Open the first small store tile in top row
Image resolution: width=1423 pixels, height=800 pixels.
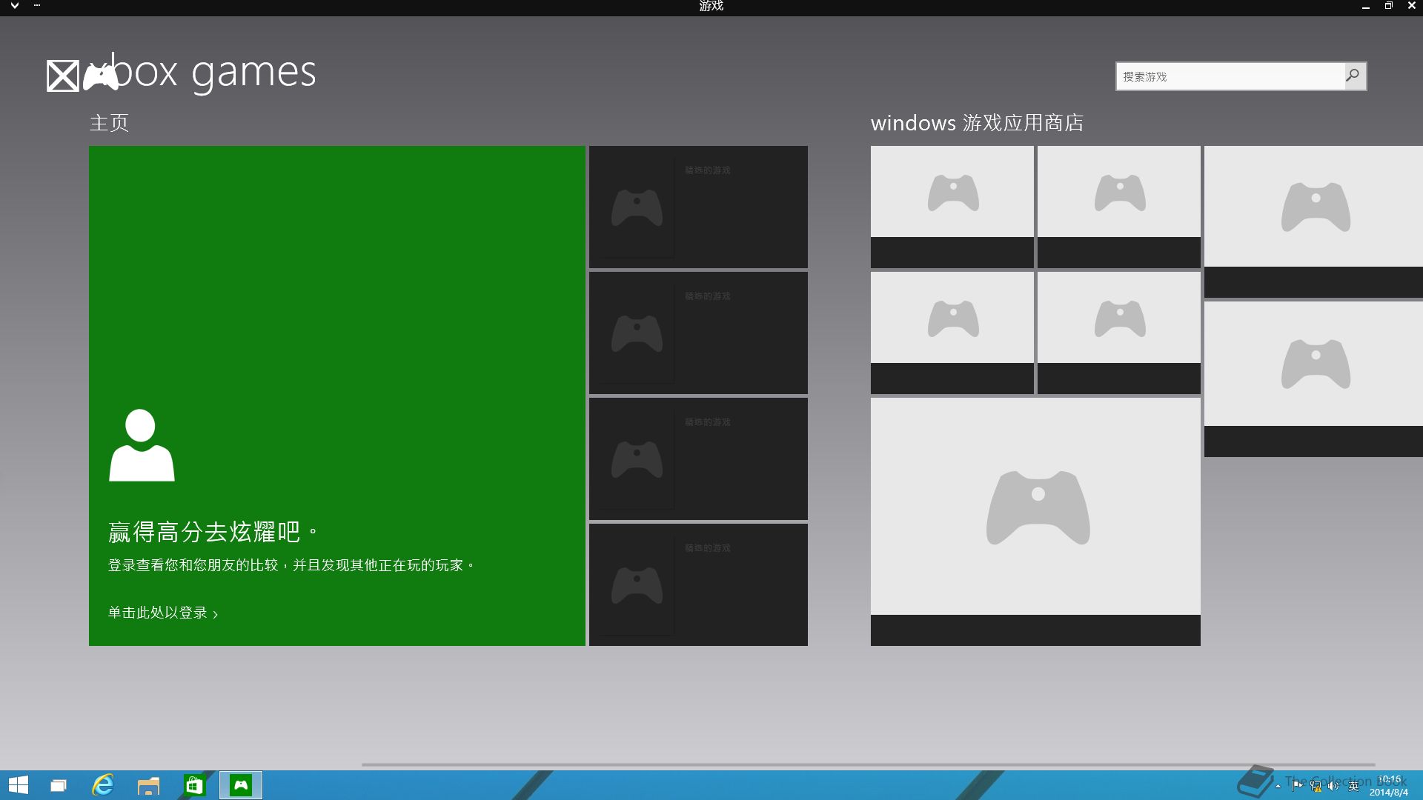click(x=952, y=207)
